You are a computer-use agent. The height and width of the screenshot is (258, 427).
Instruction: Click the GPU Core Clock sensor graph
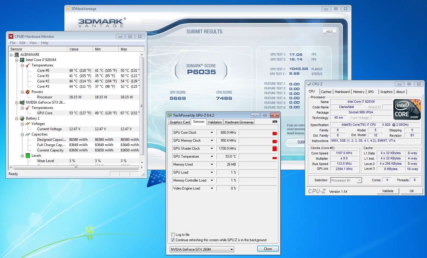coord(257,133)
